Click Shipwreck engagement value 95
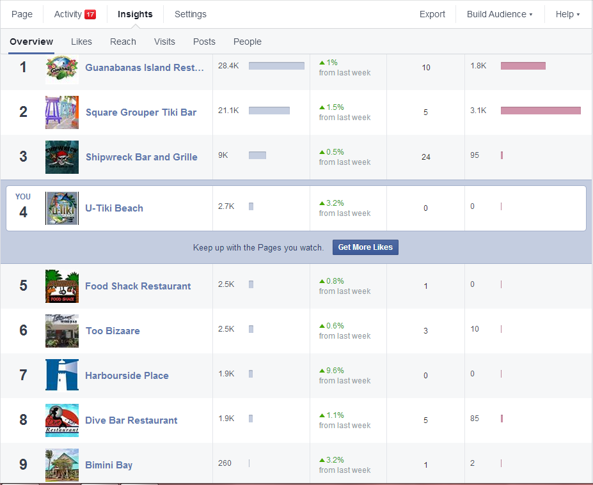593x485 pixels. pyautogui.click(x=475, y=155)
